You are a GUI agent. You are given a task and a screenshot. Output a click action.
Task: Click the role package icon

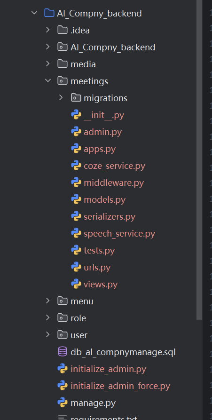[x=63, y=317]
